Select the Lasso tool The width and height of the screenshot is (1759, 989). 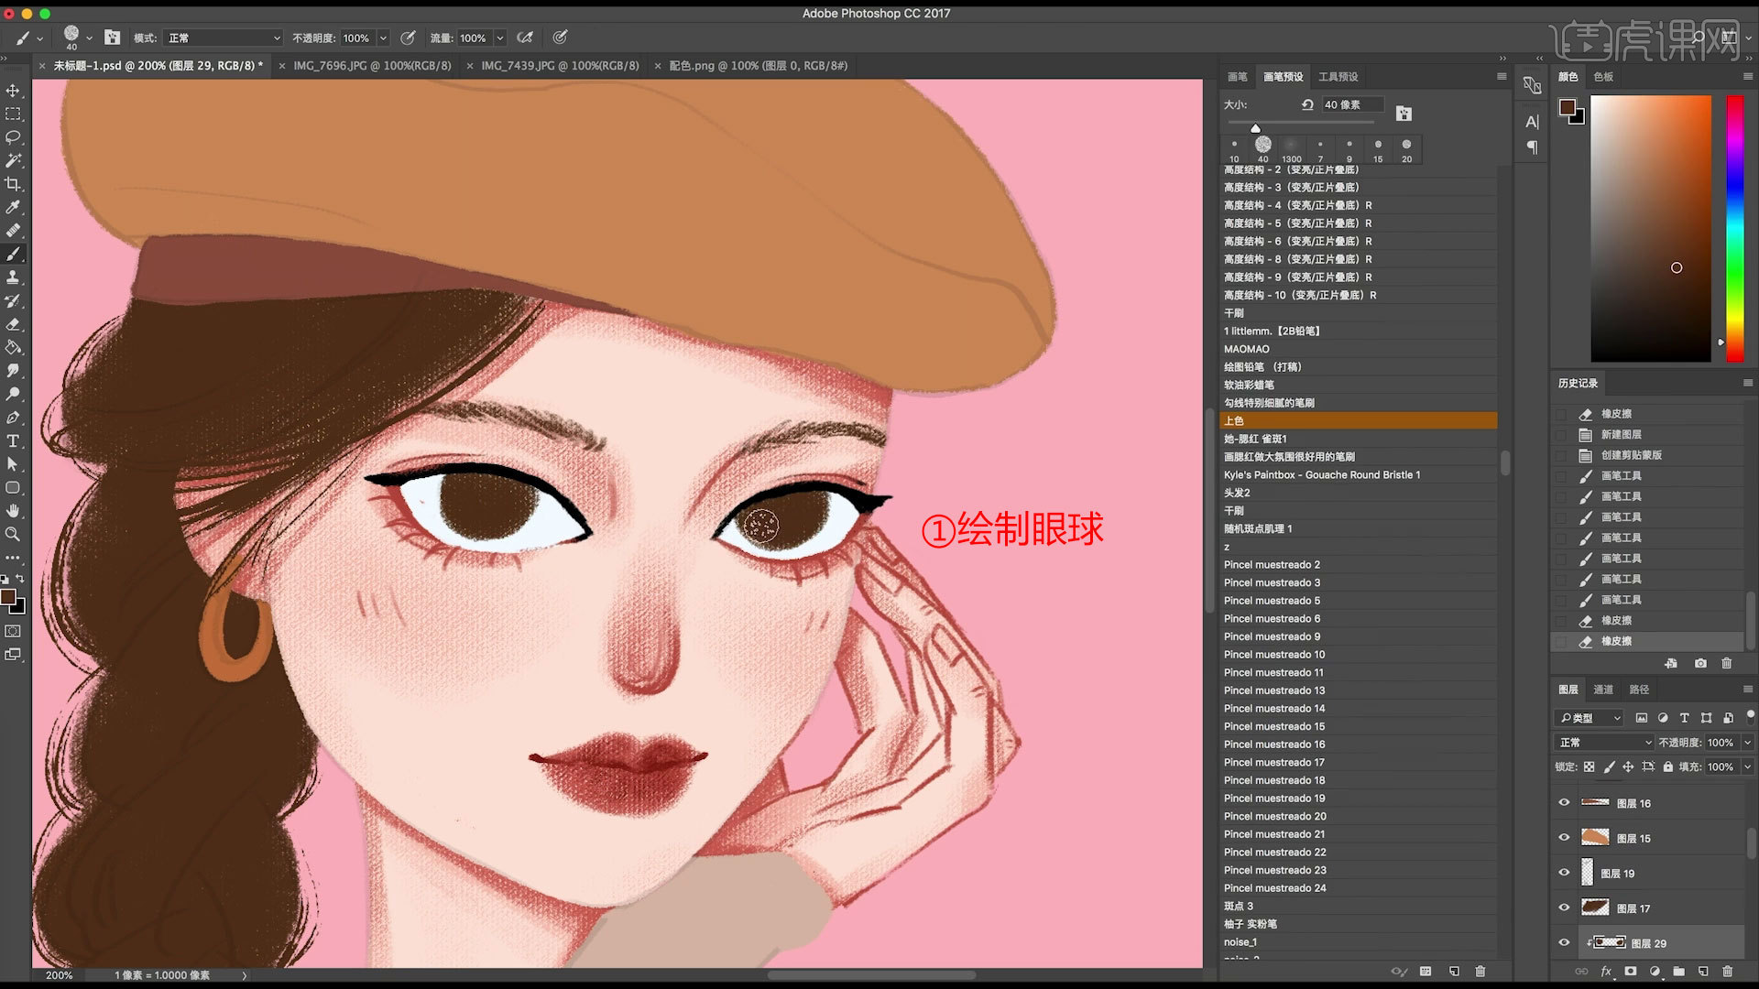coord(14,137)
